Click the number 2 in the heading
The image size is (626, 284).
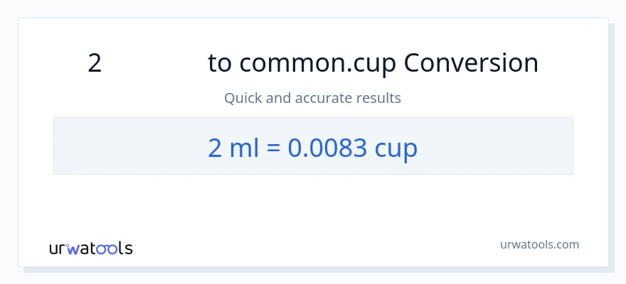95,63
